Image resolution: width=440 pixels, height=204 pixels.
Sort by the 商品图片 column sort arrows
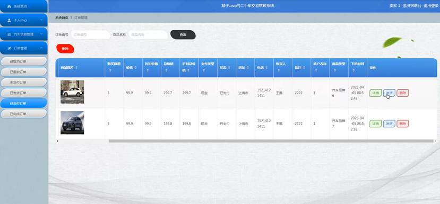[x=76, y=68]
